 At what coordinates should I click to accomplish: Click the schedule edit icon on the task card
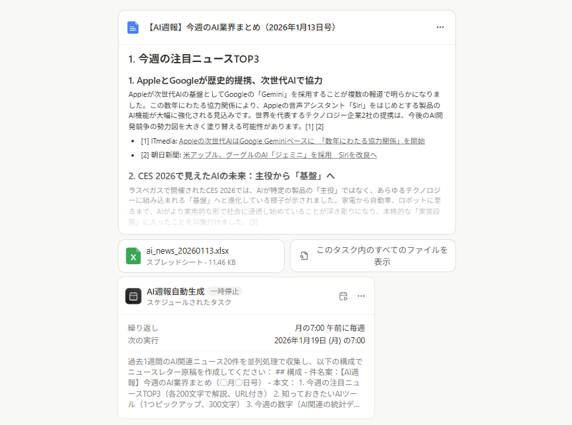(343, 296)
